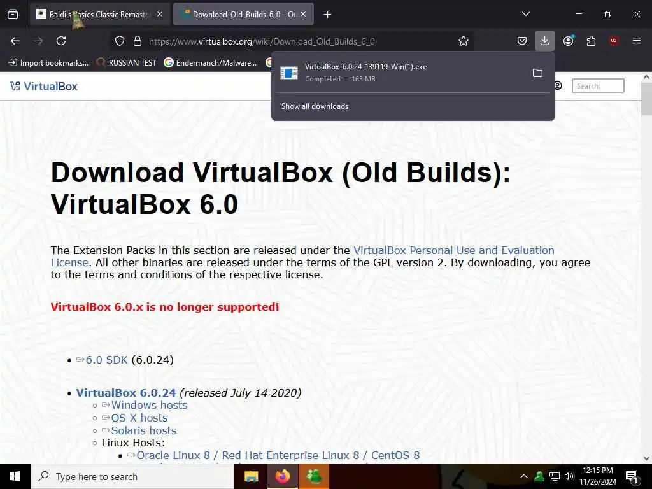Open RUSSIAN TEST bookmark
Image resolution: width=652 pixels, height=489 pixels.
(126, 63)
